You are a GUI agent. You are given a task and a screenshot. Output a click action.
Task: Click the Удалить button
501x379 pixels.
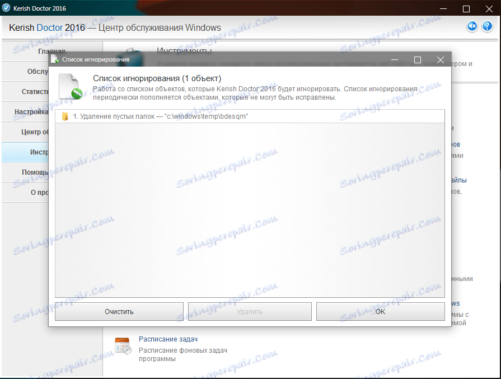(250, 311)
